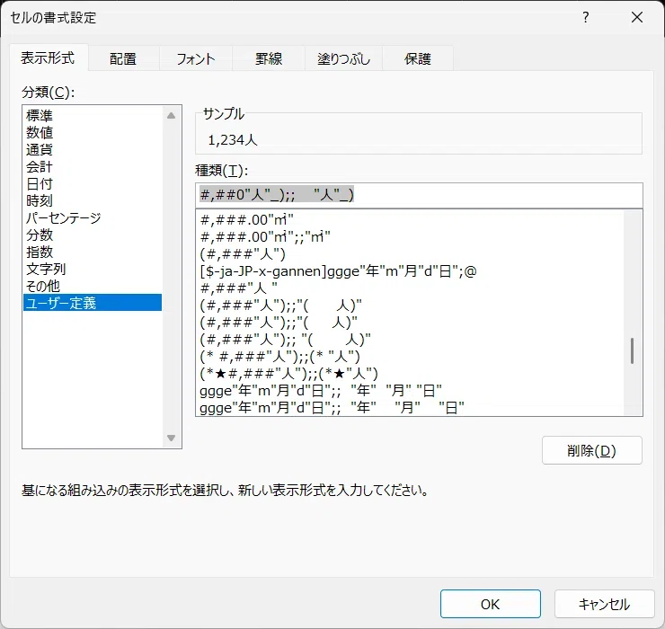Select format #,###.00"㎡"
Image resolution: width=665 pixels, height=629 pixels.
[x=411, y=220]
